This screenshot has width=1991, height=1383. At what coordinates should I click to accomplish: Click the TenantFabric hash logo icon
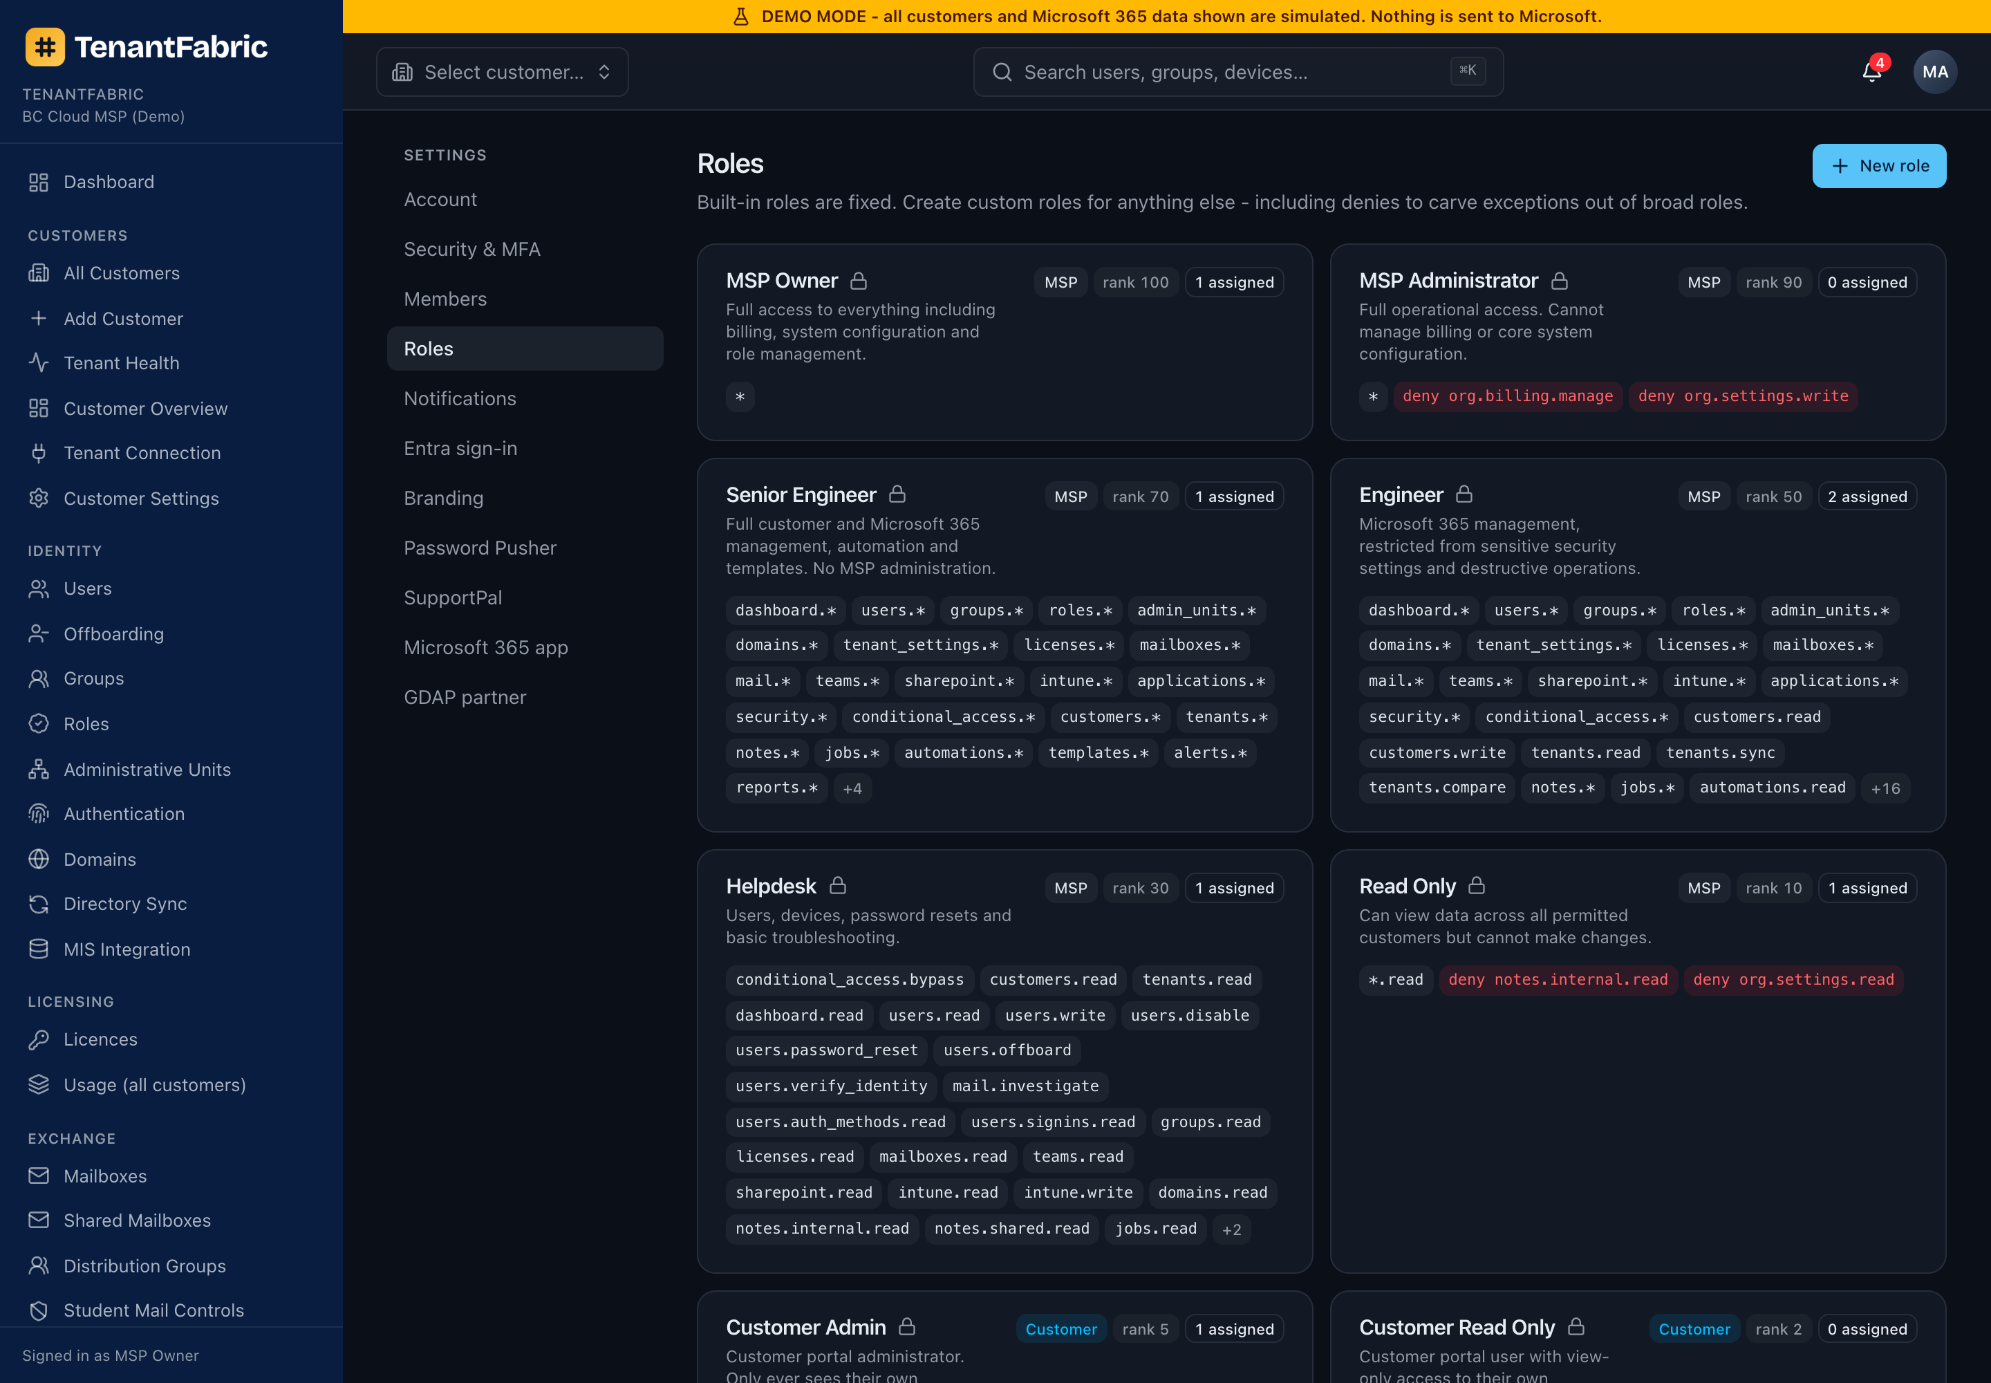click(x=45, y=47)
